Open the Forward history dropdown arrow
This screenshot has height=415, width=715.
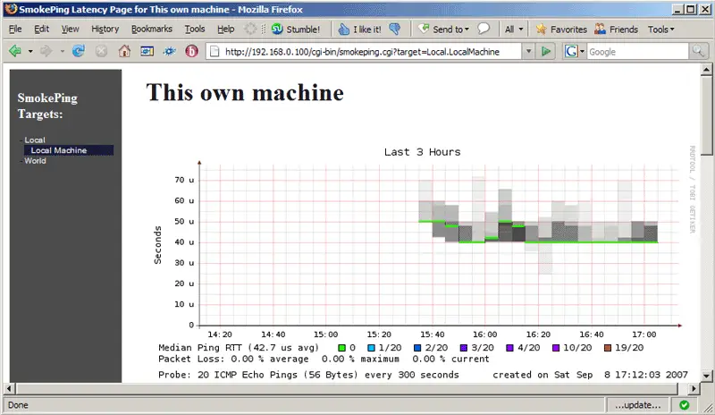coord(62,51)
